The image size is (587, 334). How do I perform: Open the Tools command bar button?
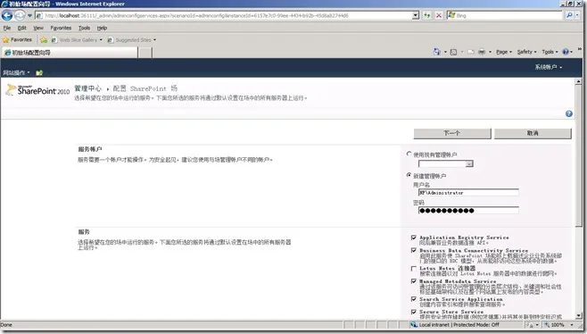point(550,52)
